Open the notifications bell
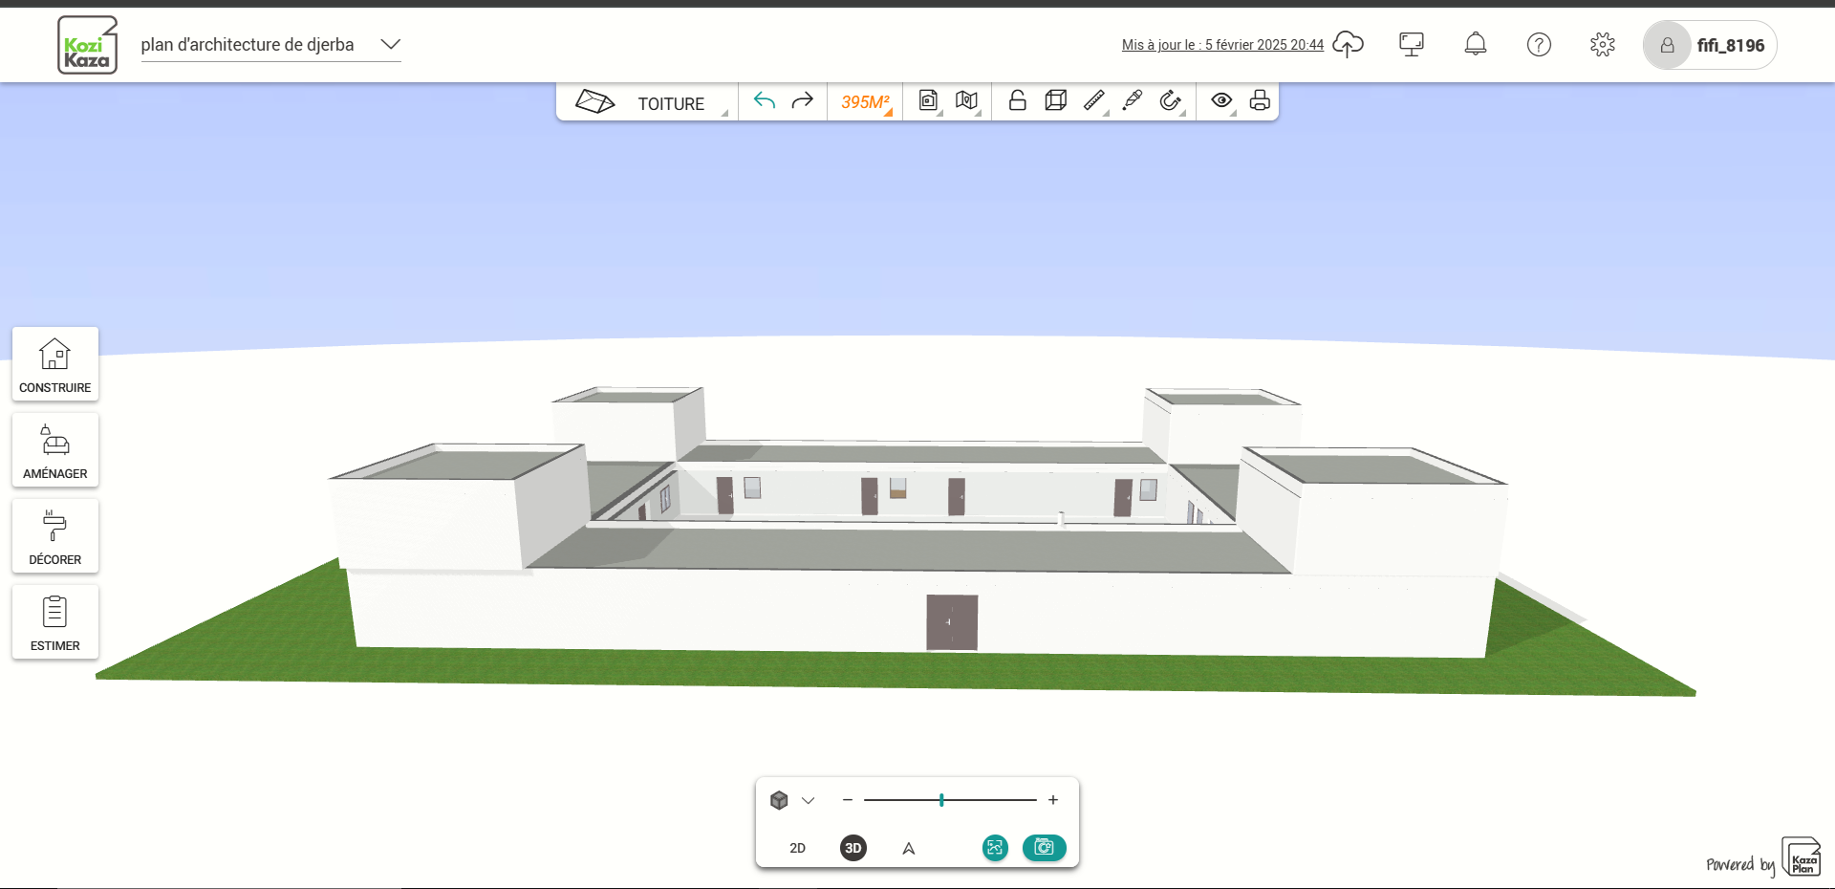The image size is (1835, 889). pos(1476,45)
